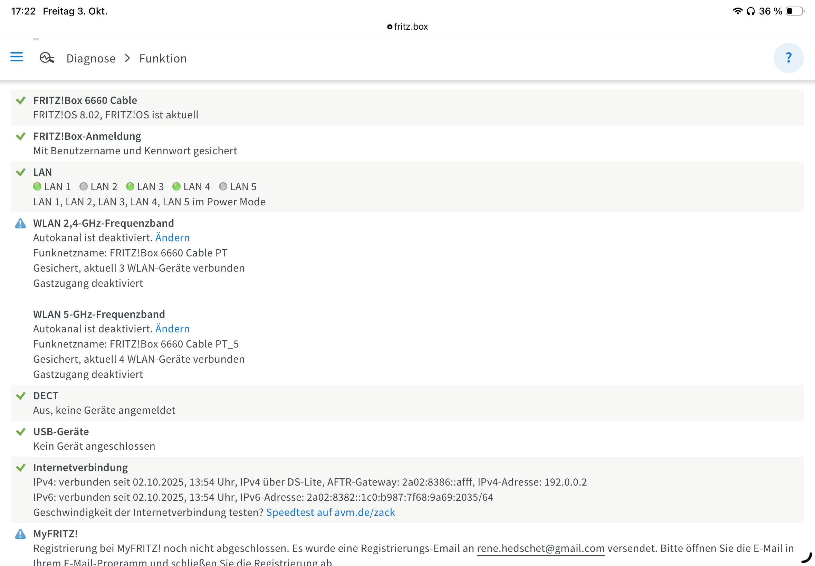Click the warning icon beside WLAN 2,4-GHz-Frequenzband
Viewport: 815px width, 566px height.
[x=21, y=223]
